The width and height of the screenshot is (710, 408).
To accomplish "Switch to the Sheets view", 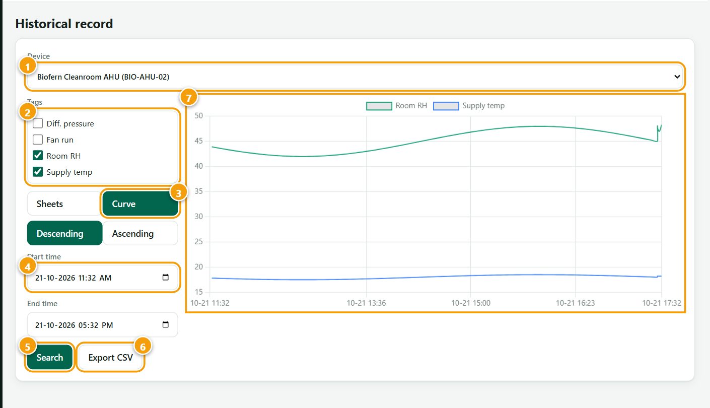I will pos(64,204).
